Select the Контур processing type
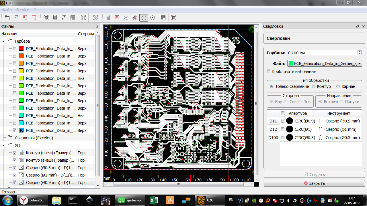This screenshot has width=367, height=206. click(x=313, y=86)
